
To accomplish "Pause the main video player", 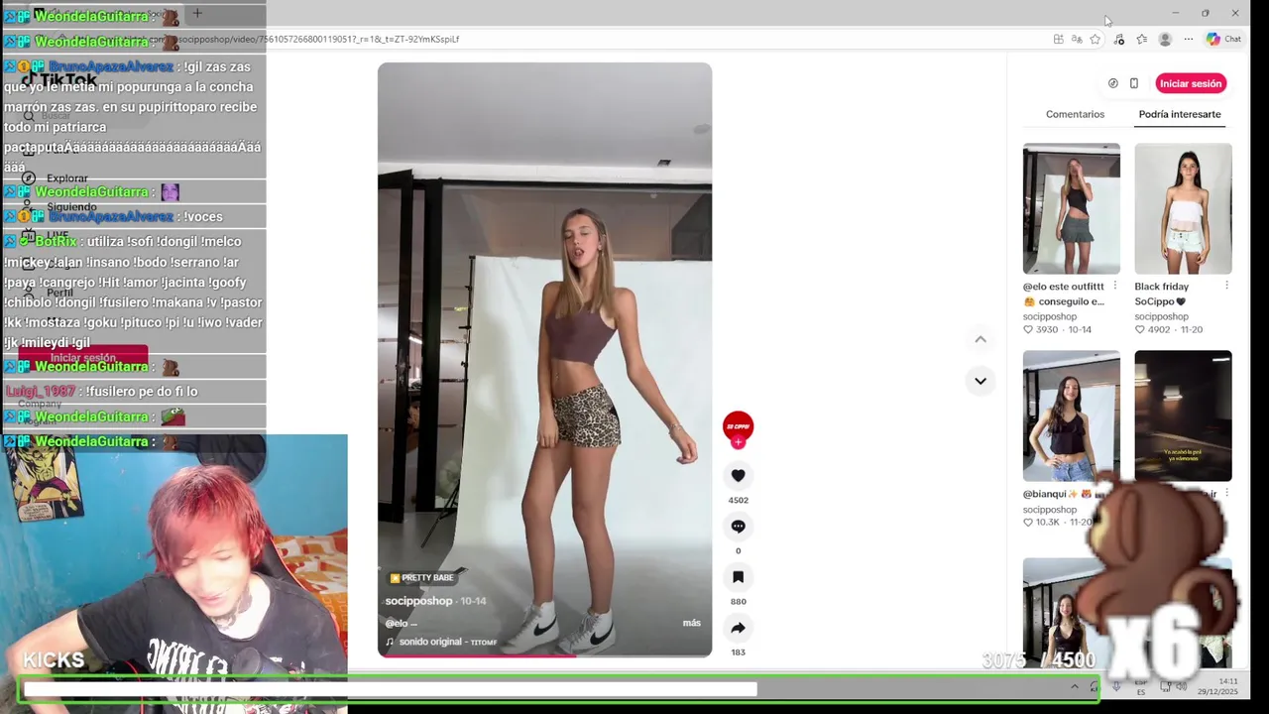I will 544,359.
